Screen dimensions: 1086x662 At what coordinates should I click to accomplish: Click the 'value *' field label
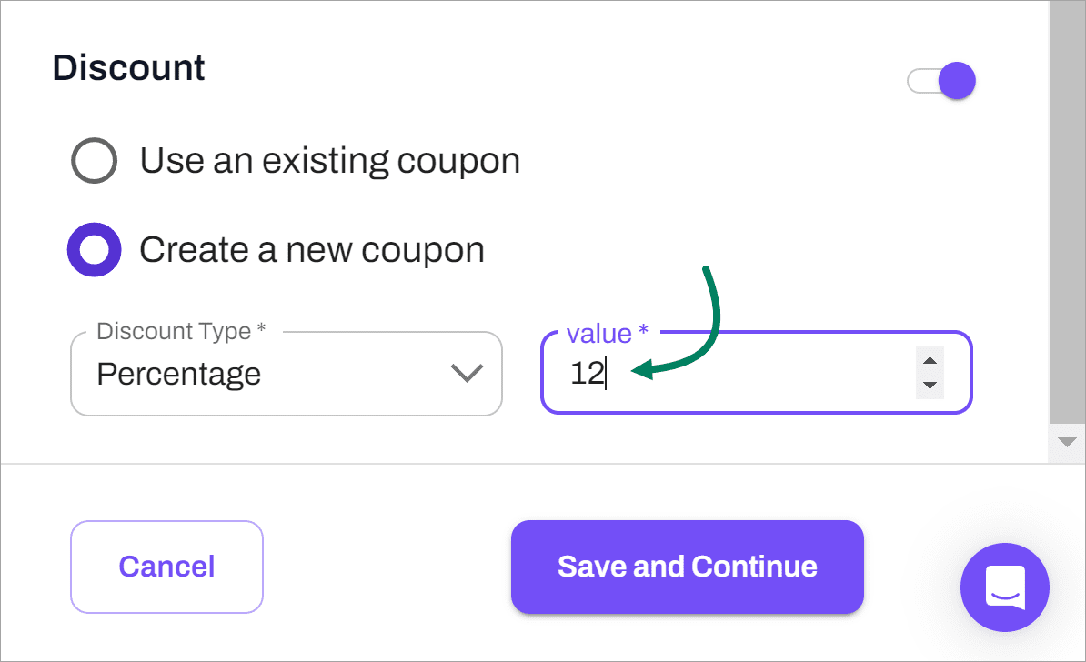click(x=607, y=334)
